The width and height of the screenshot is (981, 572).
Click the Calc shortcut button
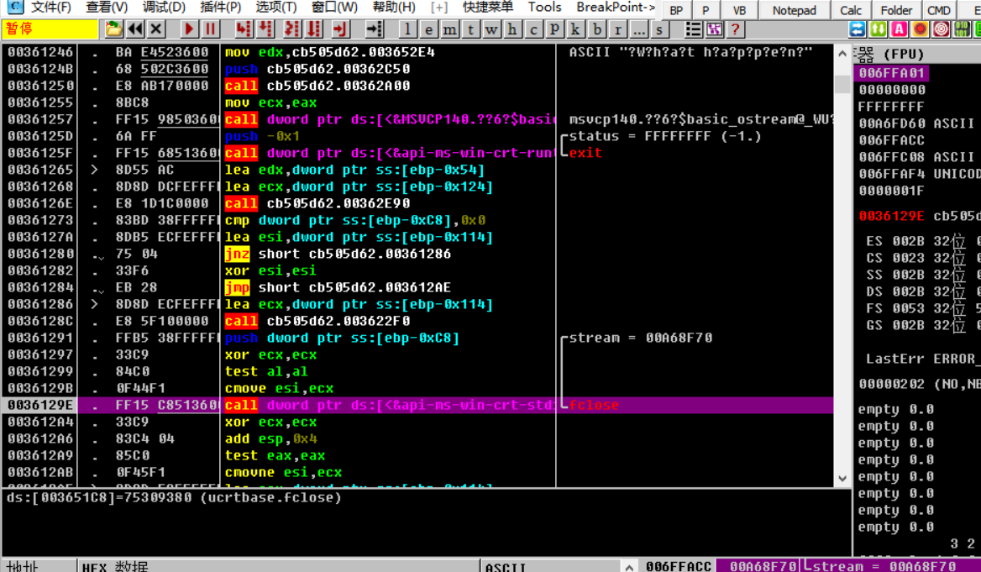click(851, 10)
